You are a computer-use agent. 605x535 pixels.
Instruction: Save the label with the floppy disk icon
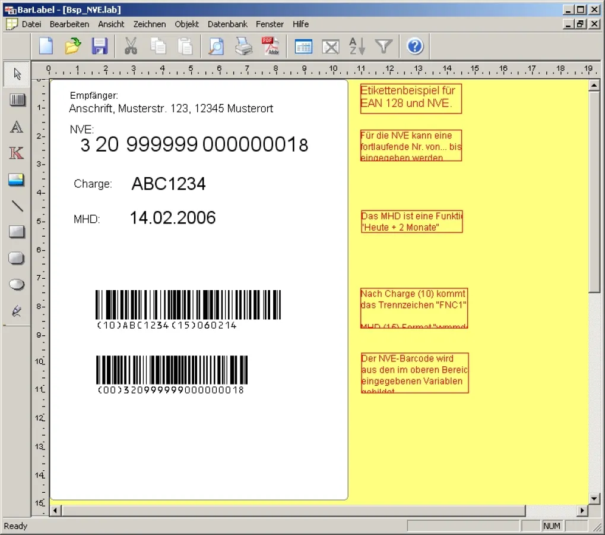pyautogui.click(x=99, y=46)
